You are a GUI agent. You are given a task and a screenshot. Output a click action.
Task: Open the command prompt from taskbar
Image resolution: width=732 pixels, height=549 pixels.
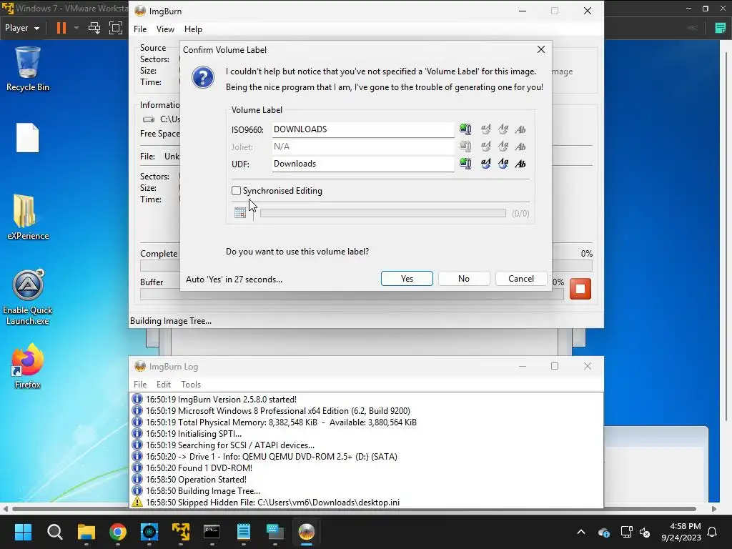(212, 532)
